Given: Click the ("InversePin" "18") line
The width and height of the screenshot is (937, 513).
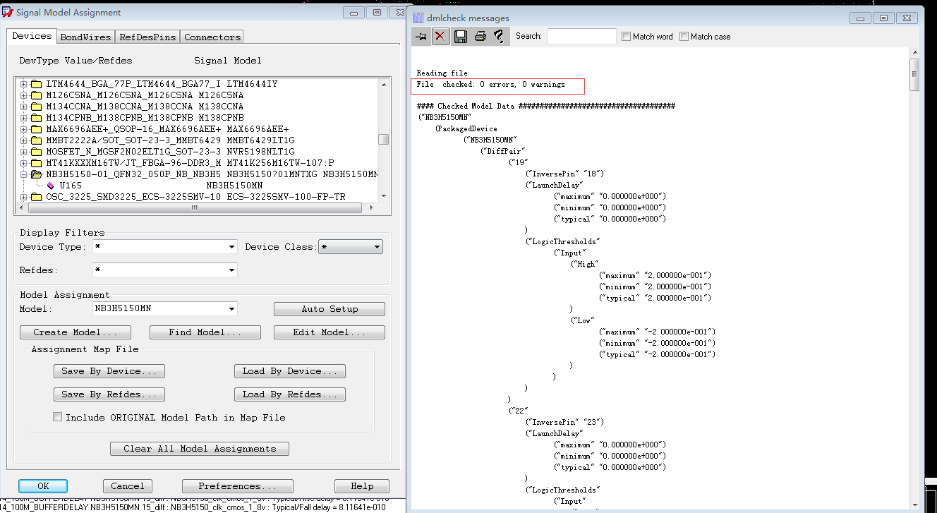Looking at the screenshot, I should point(564,174).
